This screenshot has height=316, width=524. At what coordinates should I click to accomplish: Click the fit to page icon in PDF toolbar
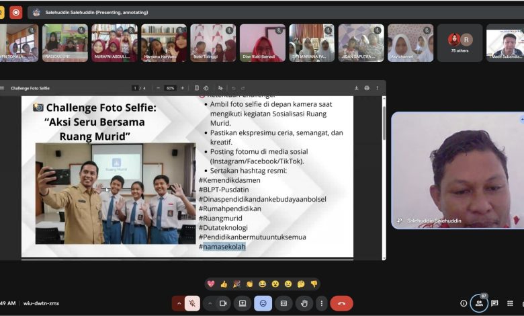(197, 88)
